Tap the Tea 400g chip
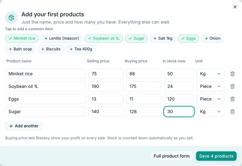The width and height of the screenshot is (242, 166). pyautogui.click(x=81, y=49)
